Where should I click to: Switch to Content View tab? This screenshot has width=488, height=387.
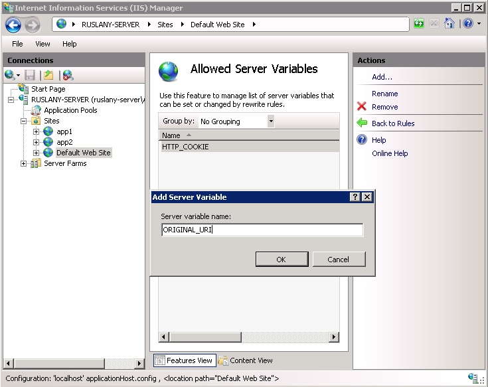point(246,360)
